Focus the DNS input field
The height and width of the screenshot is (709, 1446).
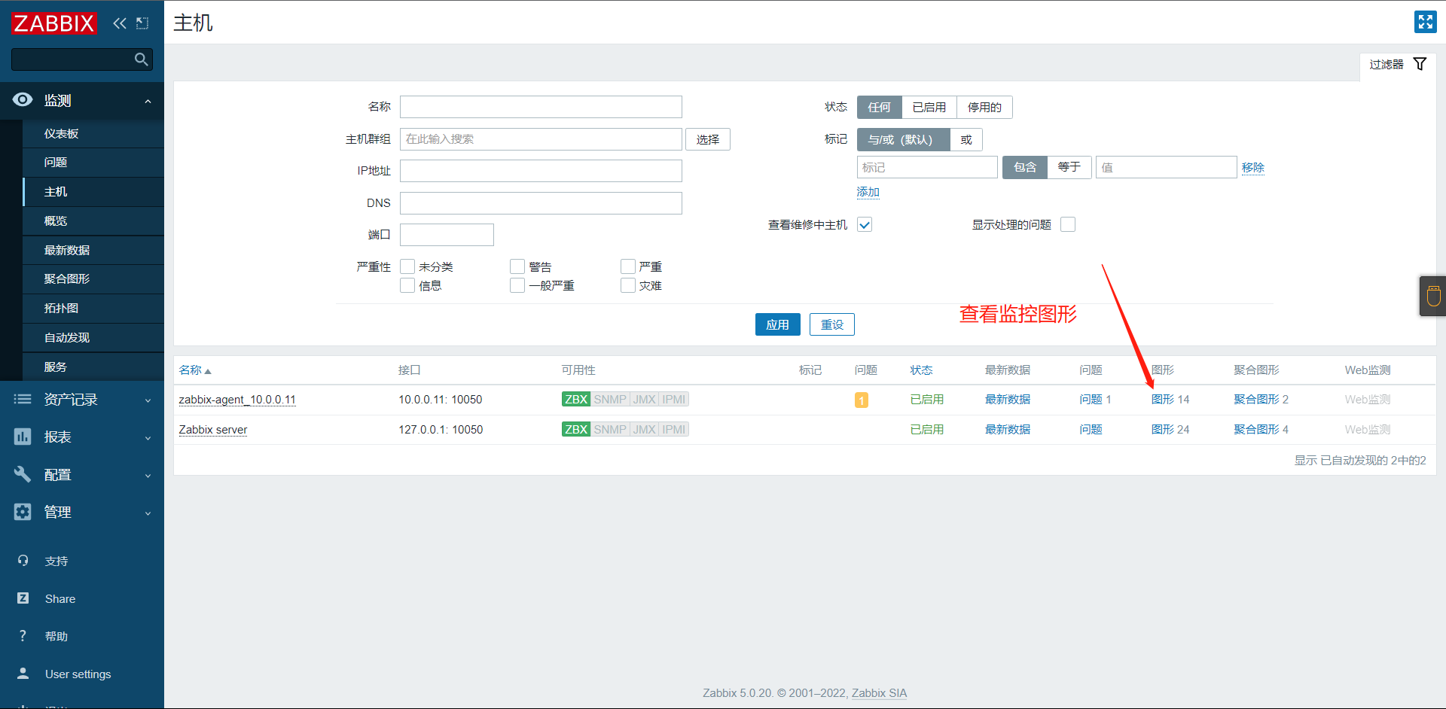pos(541,203)
